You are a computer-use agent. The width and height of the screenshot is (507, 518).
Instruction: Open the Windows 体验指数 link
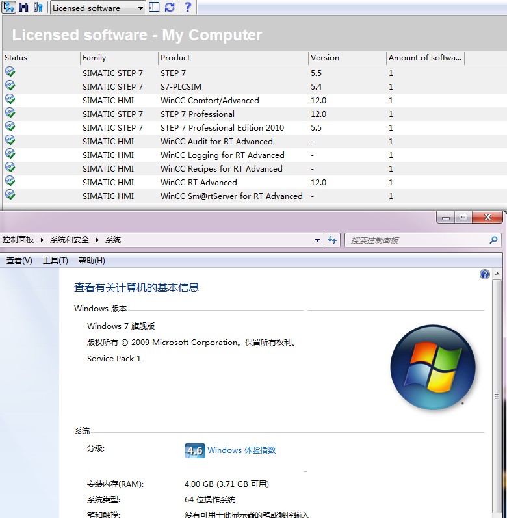click(241, 450)
